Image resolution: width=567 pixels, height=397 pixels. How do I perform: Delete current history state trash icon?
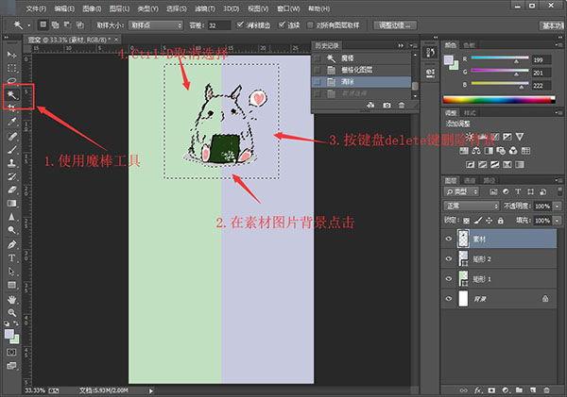tap(402, 105)
